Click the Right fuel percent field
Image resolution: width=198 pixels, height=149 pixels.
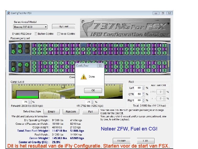coord(138,100)
